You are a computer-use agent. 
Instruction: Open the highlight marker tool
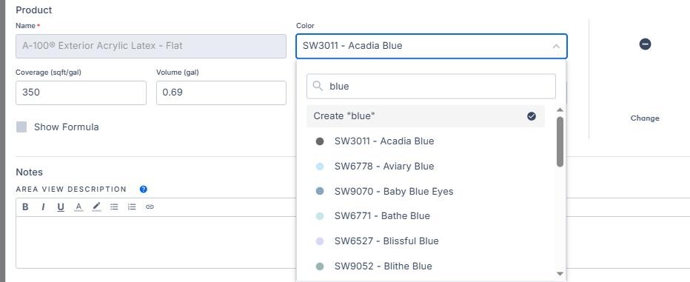click(96, 207)
